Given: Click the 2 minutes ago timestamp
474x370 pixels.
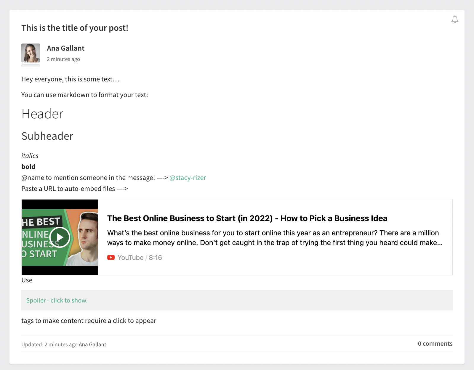Looking at the screenshot, I should [63, 59].
